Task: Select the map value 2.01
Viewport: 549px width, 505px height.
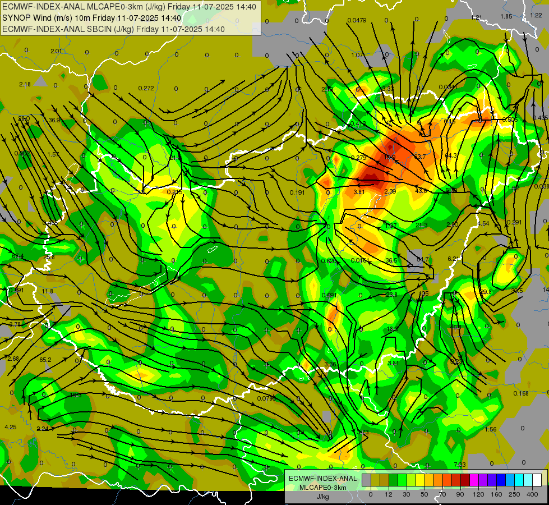Action: pyautogui.click(x=56, y=51)
